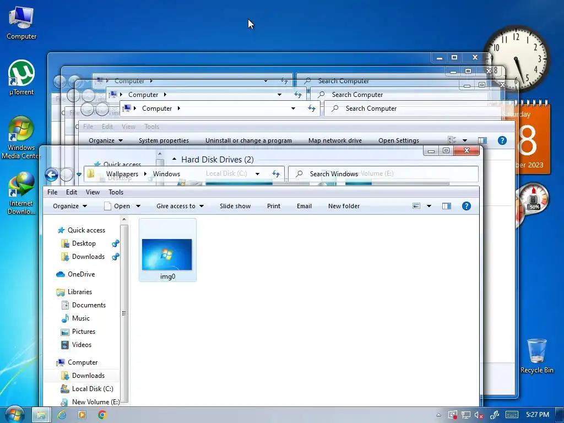Expand the Give access to dropdown
The image size is (564, 423).
[180, 206]
